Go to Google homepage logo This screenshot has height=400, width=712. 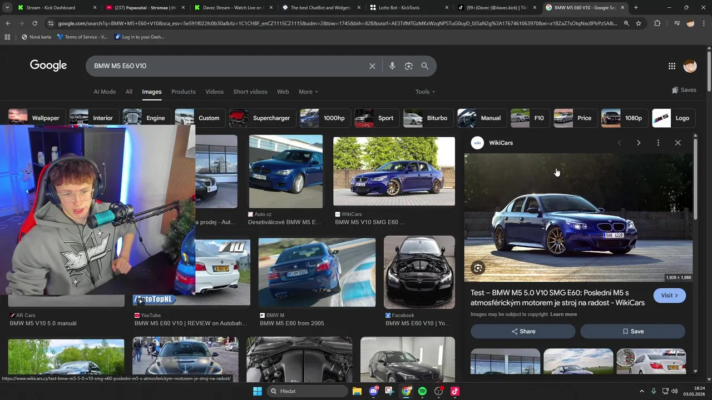[x=48, y=66]
